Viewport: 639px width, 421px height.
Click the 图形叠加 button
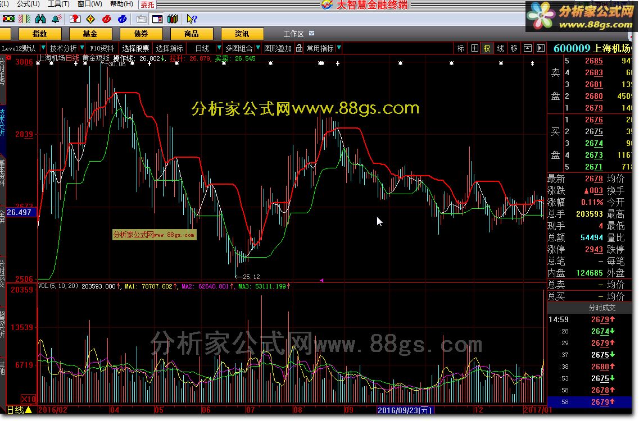pyautogui.click(x=278, y=48)
